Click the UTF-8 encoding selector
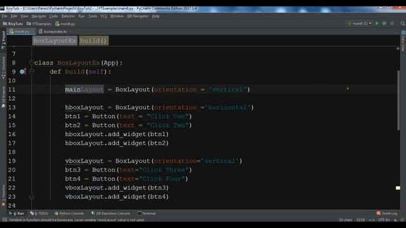 [384, 220]
